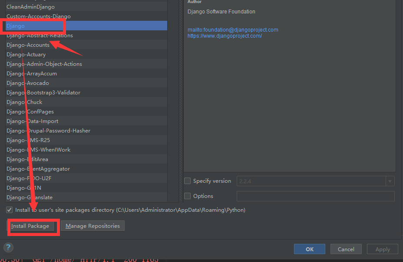Select Django-Chuck package
Viewport: 403px width, 262px height.
[86, 102]
